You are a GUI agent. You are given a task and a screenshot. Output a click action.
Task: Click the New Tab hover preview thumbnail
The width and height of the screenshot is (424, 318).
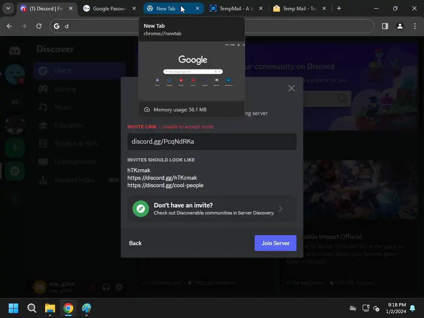192,71
